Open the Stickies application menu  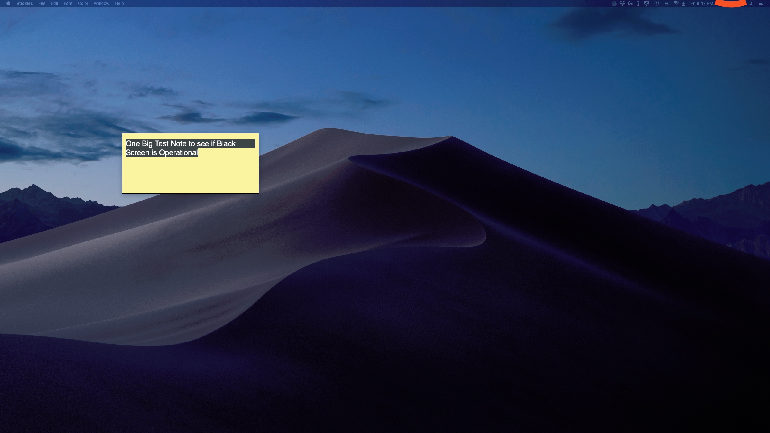(x=24, y=4)
